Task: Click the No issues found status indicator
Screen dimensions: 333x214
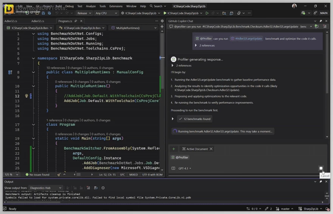Action: [x=37, y=175]
